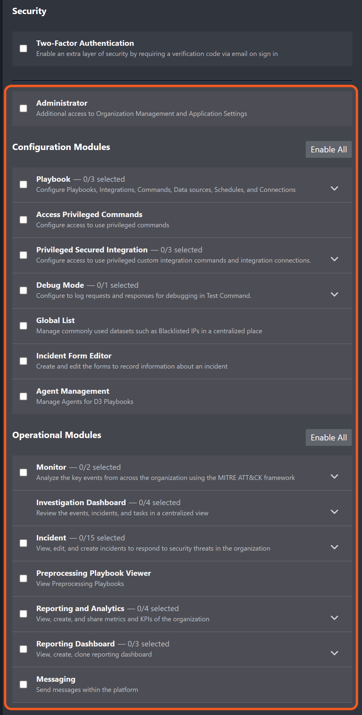The height and width of the screenshot is (715, 362).
Task: Check the Administrator permission box
Action: (x=23, y=108)
